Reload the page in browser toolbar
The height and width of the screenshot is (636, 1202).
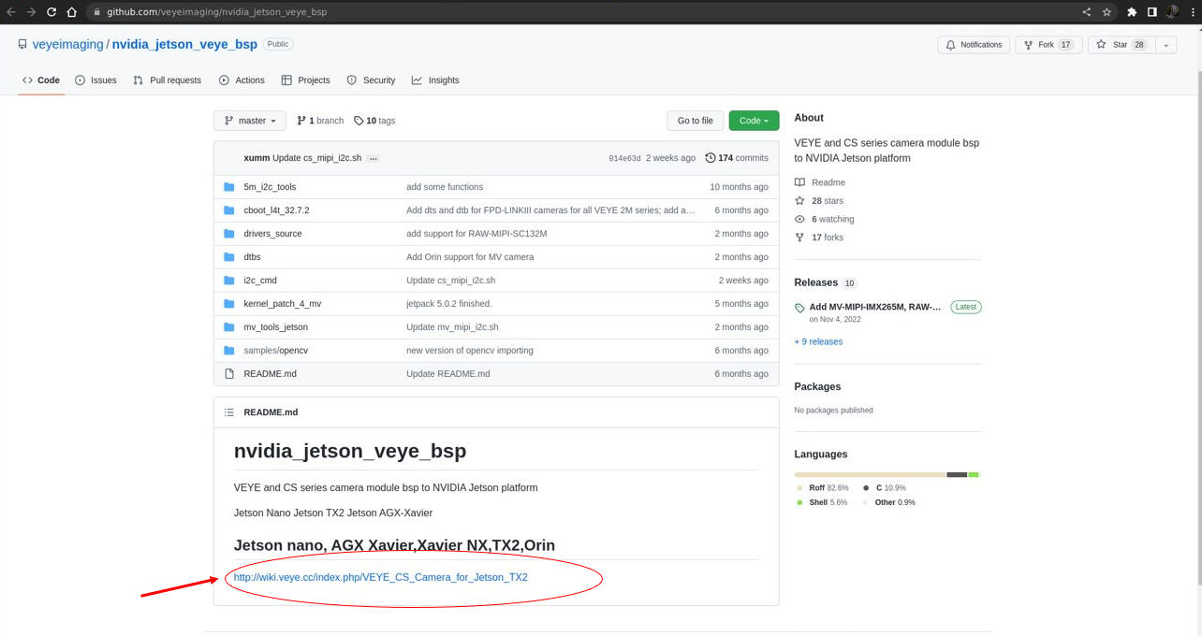click(51, 12)
